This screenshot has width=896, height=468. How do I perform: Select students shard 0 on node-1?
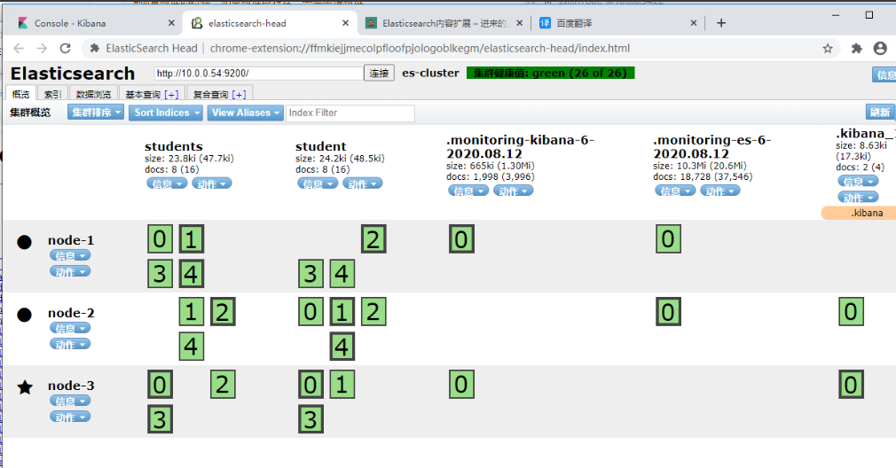(160, 239)
